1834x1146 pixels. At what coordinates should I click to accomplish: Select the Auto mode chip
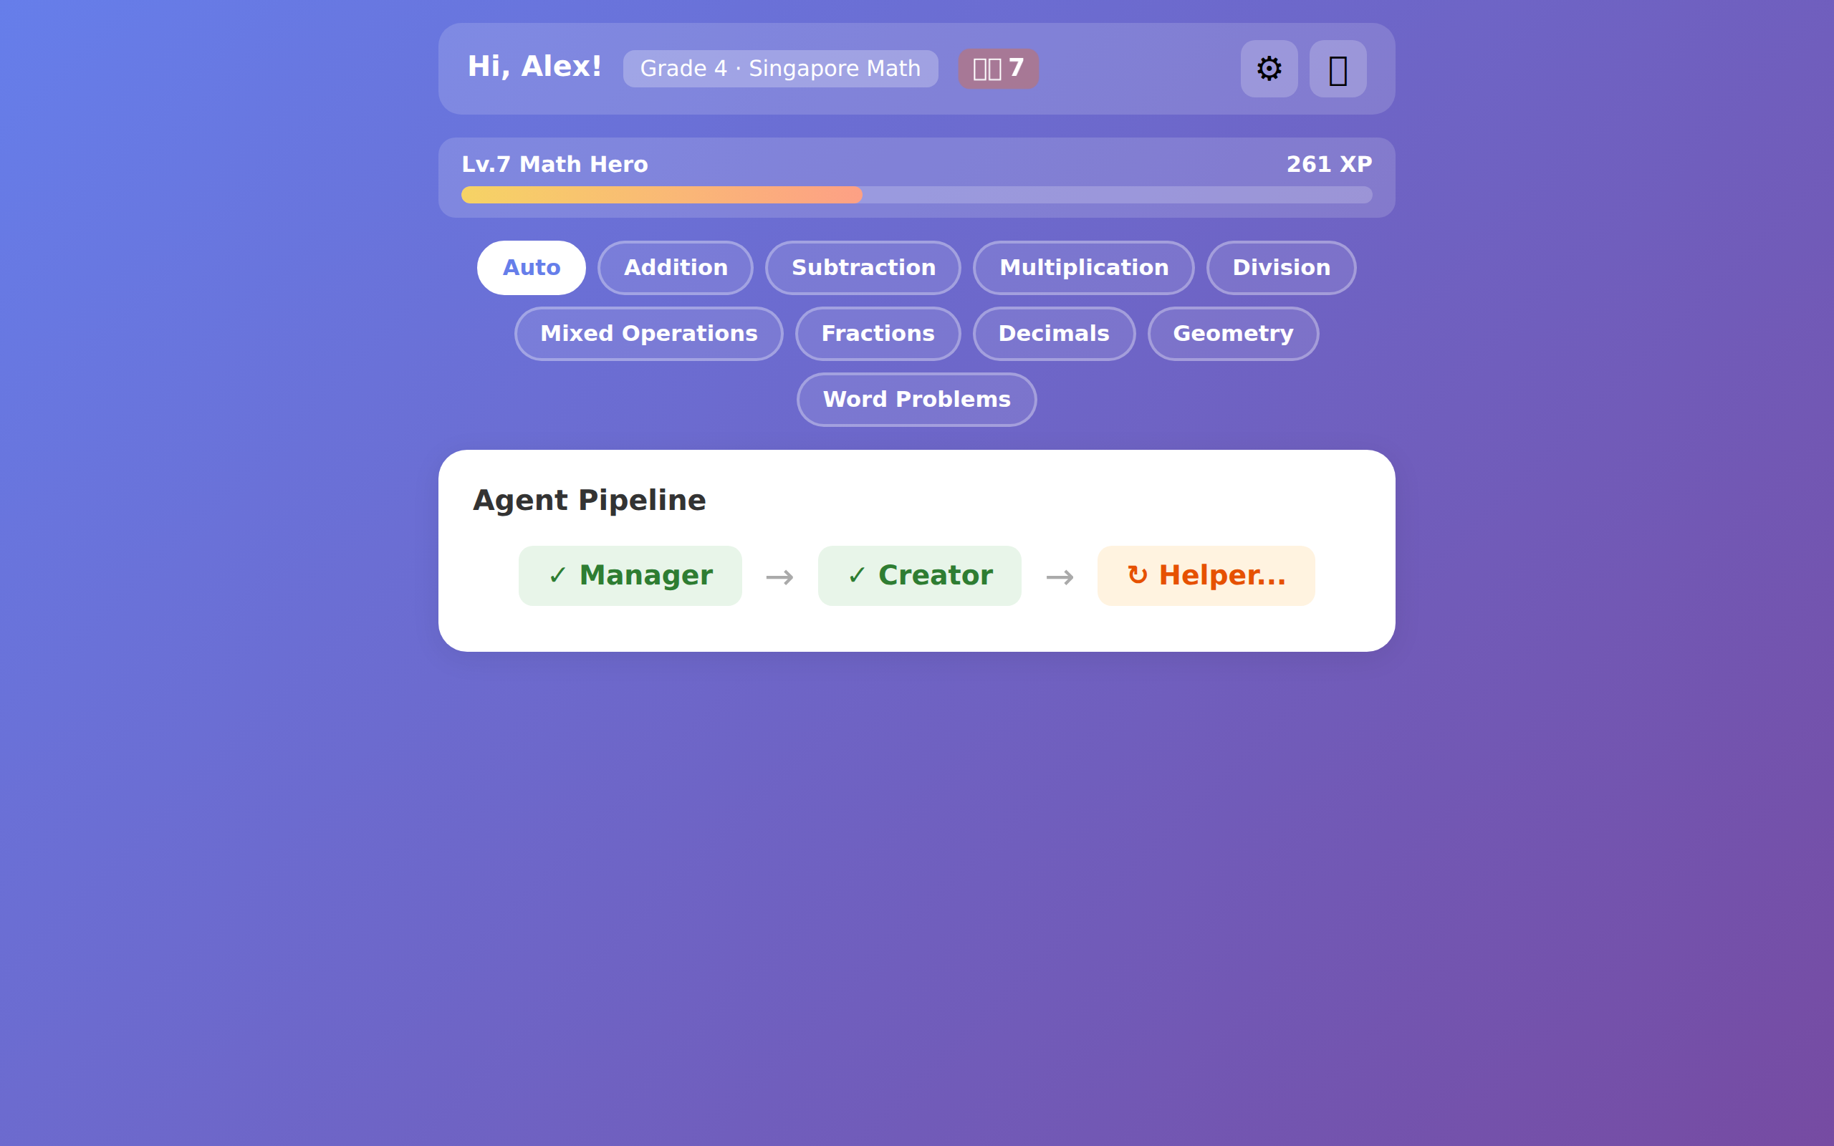coord(532,268)
